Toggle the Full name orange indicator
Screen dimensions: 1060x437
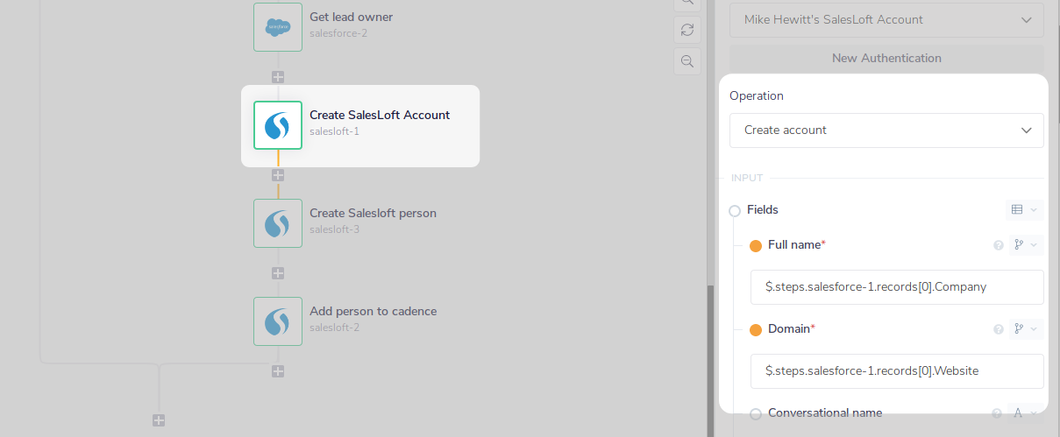(x=756, y=246)
